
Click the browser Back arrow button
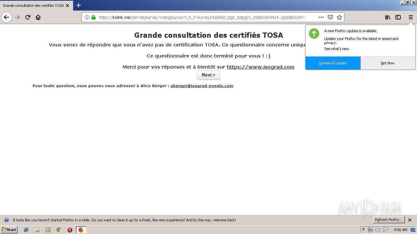[7, 17]
